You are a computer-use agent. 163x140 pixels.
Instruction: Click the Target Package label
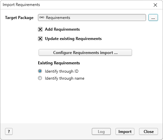coord(19,18)
